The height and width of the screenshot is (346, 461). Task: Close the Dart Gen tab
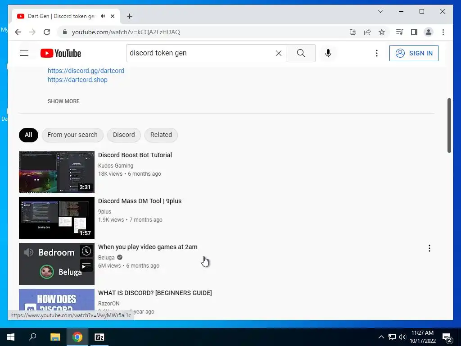[x=112, y=16]
